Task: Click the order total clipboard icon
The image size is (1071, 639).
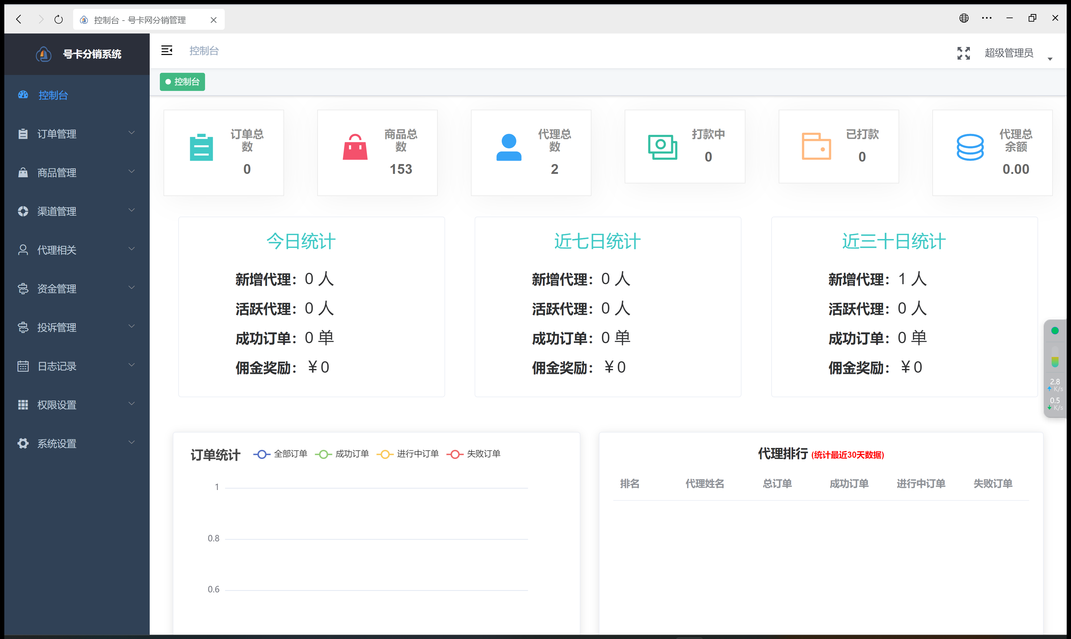Action: 201,148
